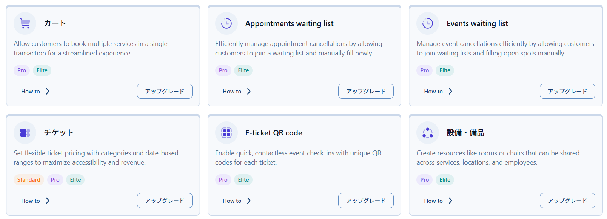This screenshot has height=219, width=607.
Task: Expand How to for Events waiting list
Action: pos(450,92)
